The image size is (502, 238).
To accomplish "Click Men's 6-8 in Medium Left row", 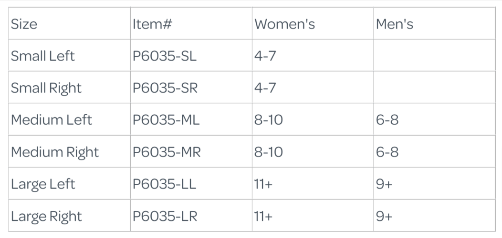I will [387, 120].
